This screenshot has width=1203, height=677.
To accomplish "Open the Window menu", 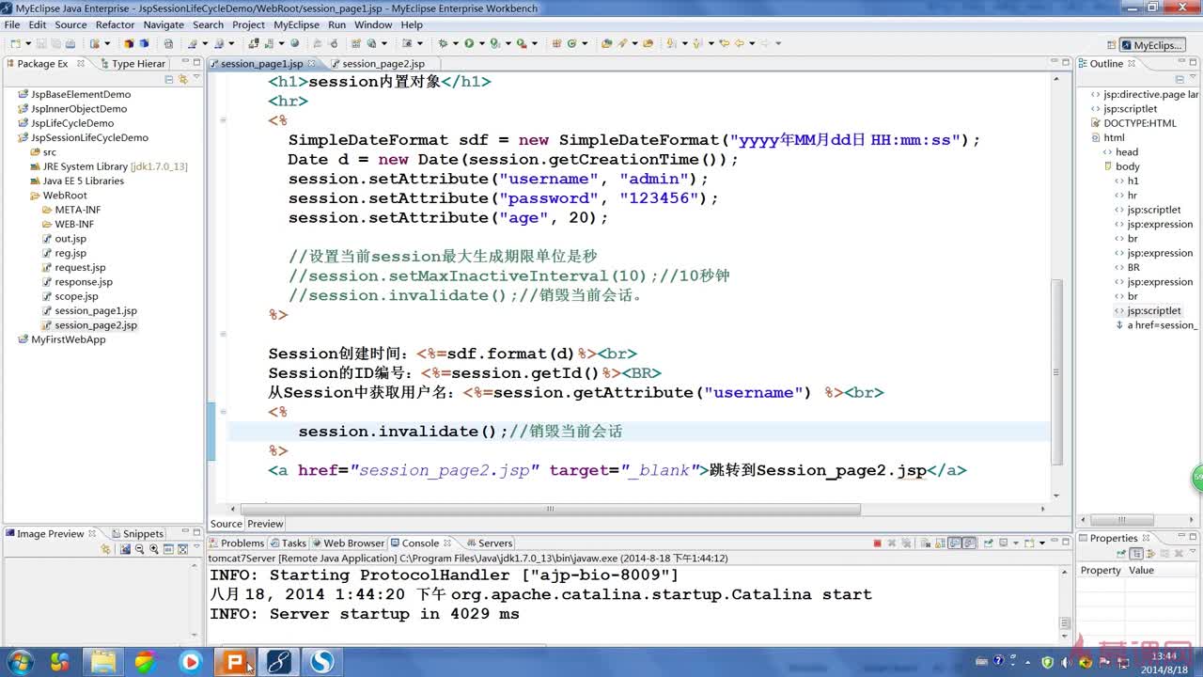I will (373, 24).
